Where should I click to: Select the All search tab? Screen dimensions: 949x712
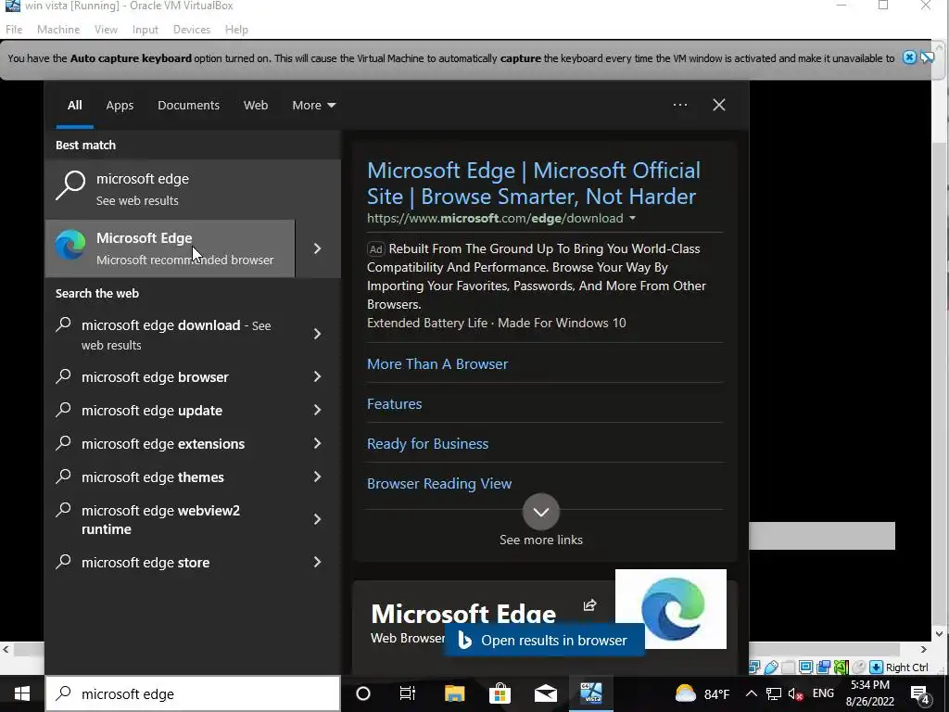pyautogui.click(x=74, y=106)
